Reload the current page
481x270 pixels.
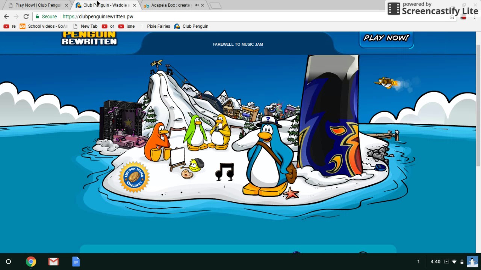pyautogui.click(x=26, y=16)
